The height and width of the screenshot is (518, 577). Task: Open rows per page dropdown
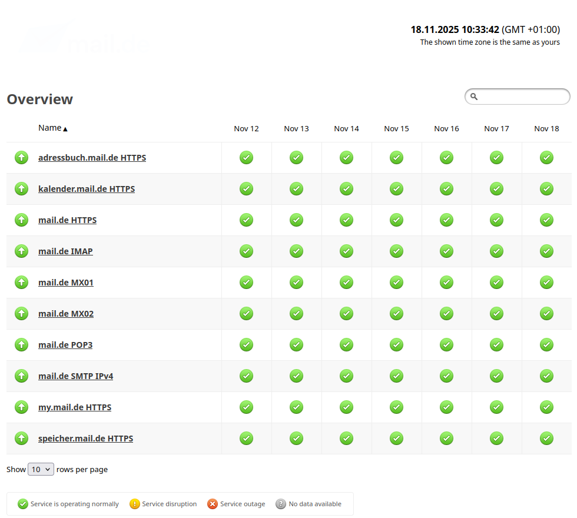[41, 469]
